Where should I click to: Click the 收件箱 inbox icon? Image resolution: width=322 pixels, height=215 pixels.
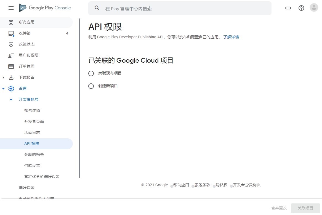tap(11, 33)
